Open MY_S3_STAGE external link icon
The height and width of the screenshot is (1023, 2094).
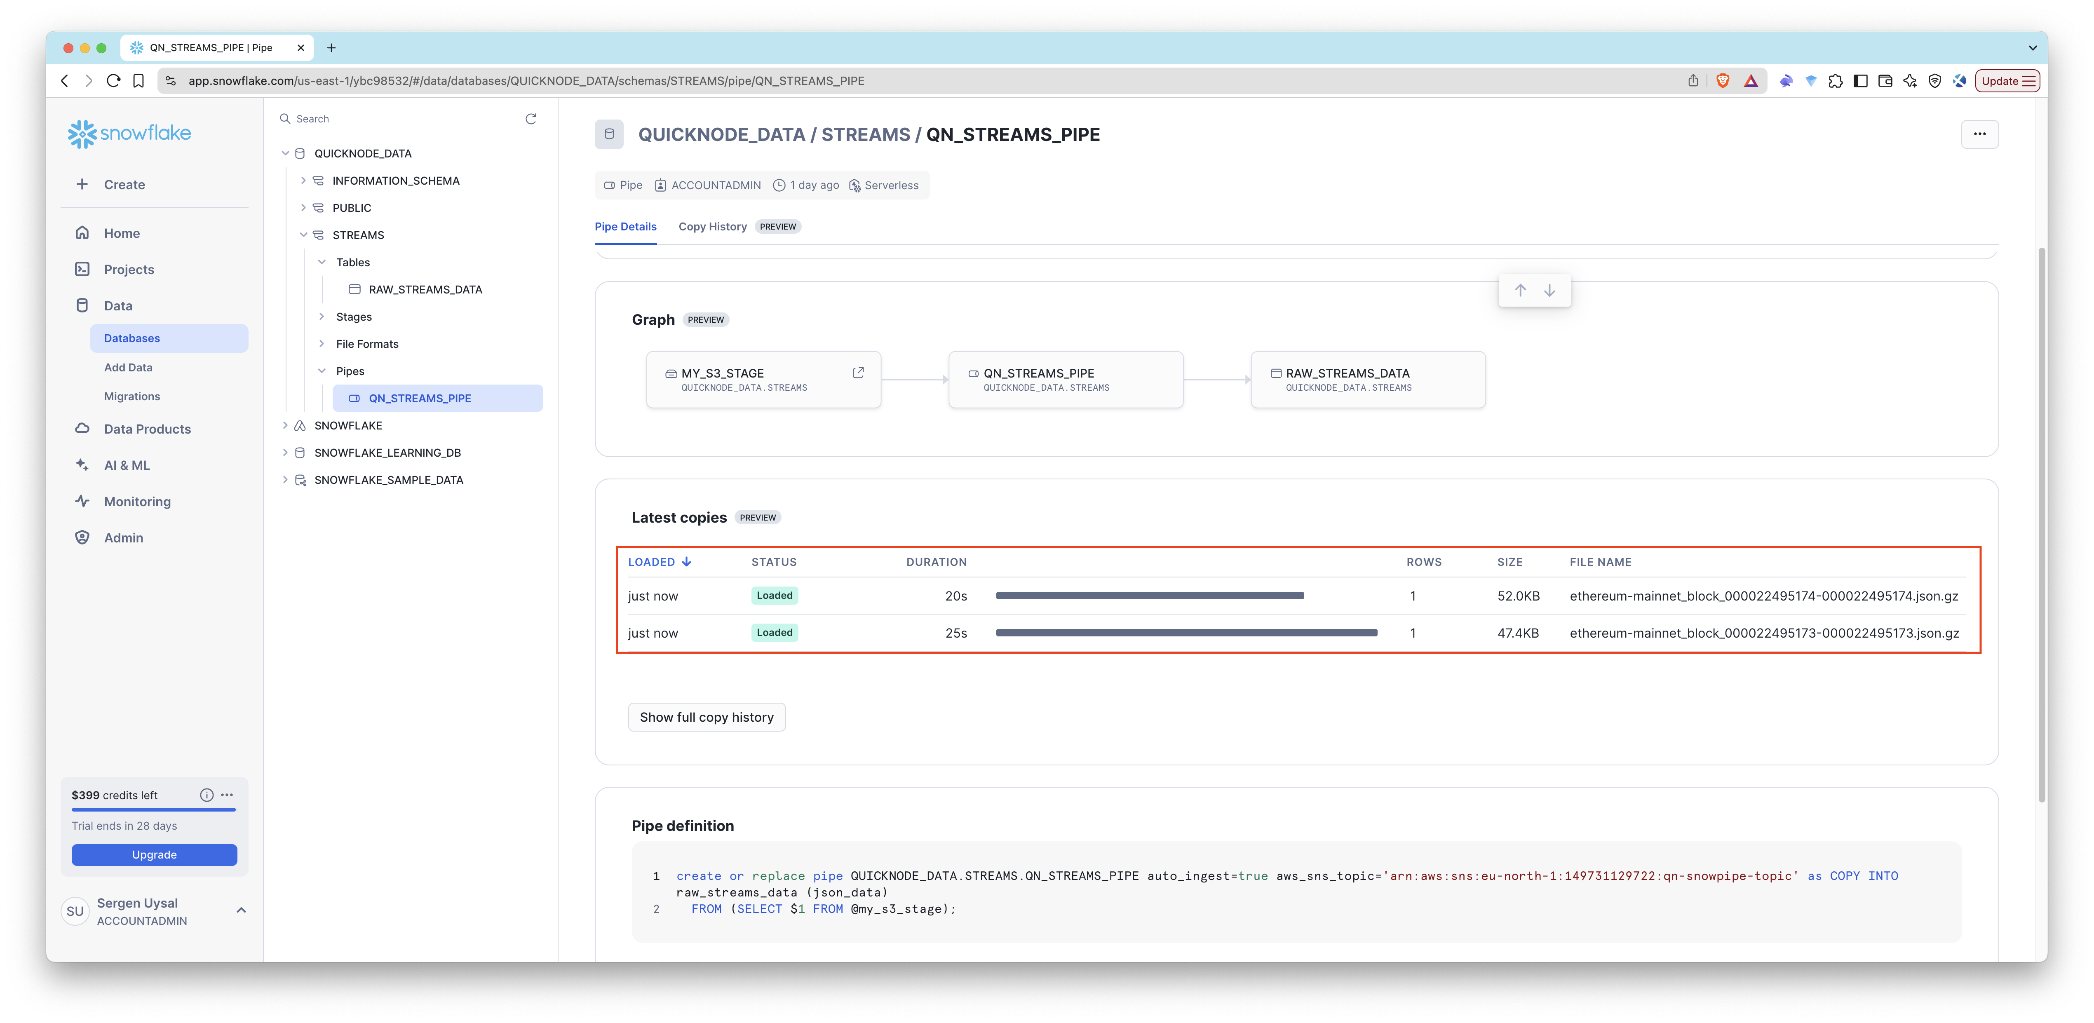[858, 373]
